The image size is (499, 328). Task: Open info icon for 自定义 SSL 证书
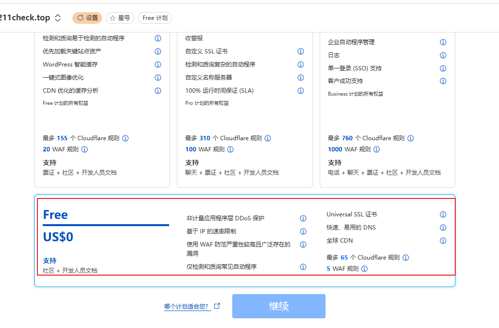301,51
